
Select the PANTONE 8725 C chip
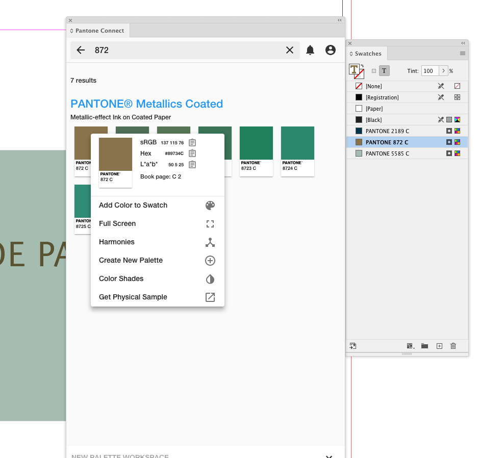click(x=83, y=210)
